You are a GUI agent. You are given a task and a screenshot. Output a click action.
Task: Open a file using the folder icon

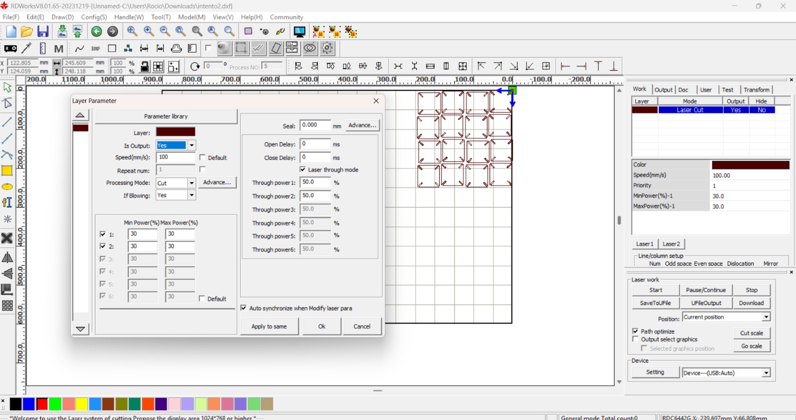coord(27,32)
